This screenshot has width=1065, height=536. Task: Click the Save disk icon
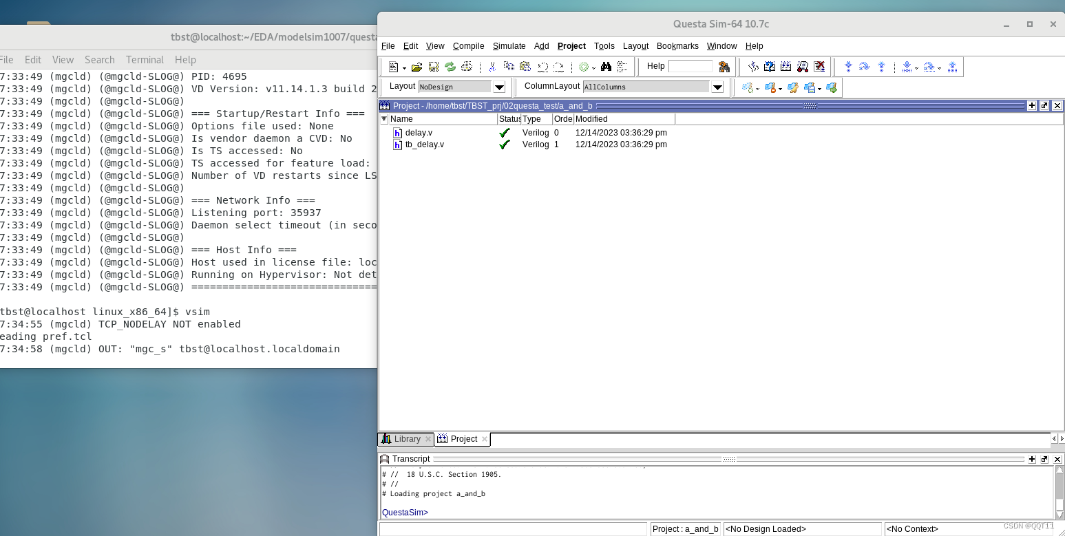point(434,67)
